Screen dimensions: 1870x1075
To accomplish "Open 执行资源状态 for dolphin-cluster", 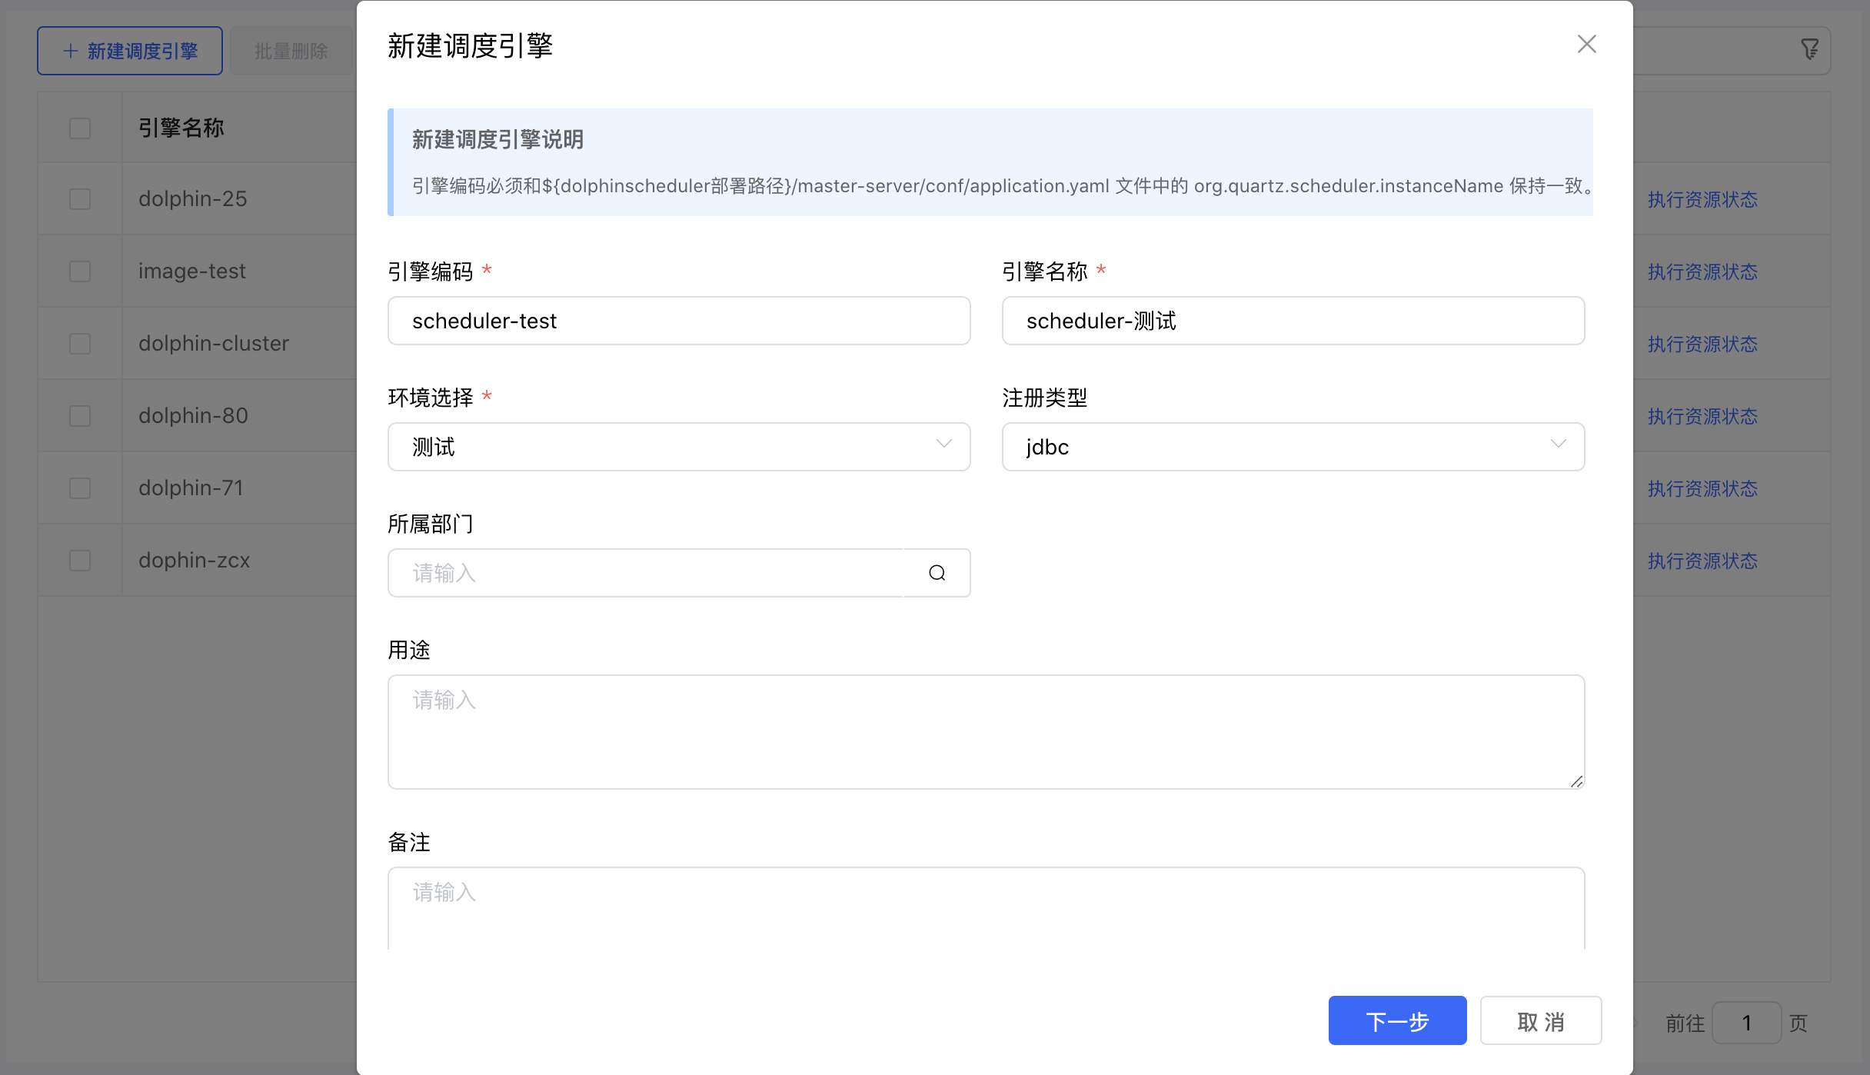I will pyautogui.click(x=1702, y=344).
